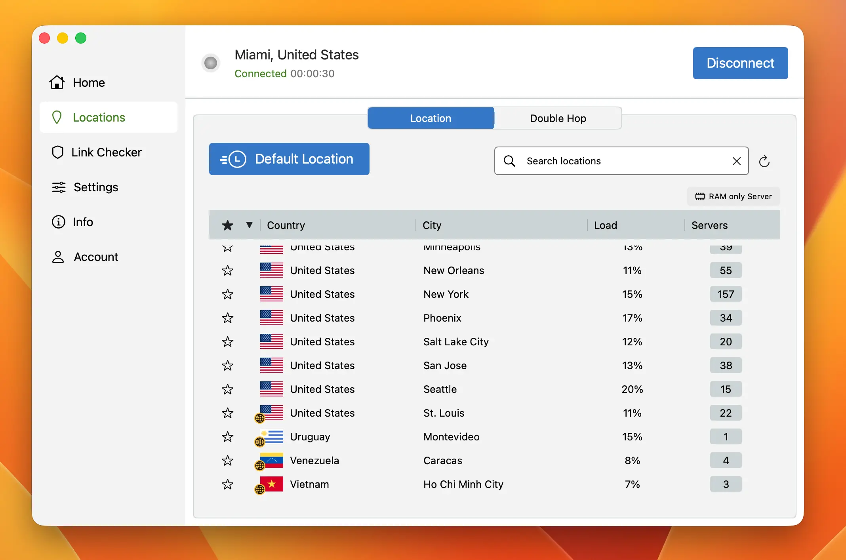Select the Link Checker sidebar icon
Screen dimensions: 846x560
[x=58, y=152]
